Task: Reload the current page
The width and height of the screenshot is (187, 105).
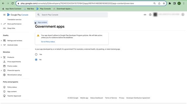Action: (13, 3)
